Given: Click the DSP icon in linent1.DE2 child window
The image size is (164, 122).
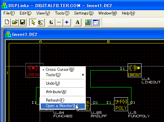Looking at the screenshot, I should click(8, 34).
